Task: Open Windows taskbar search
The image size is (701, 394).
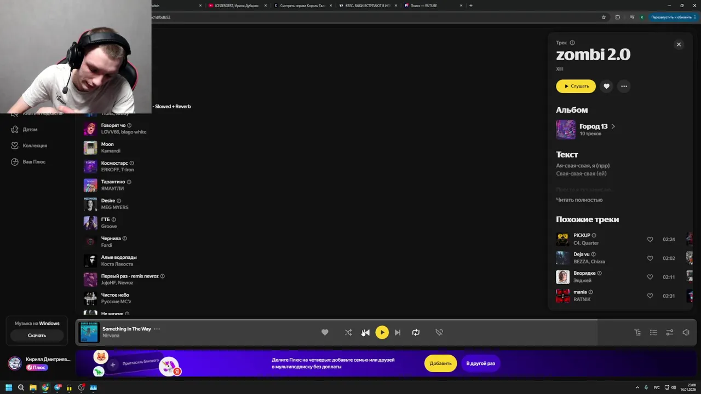Action: 21,387
